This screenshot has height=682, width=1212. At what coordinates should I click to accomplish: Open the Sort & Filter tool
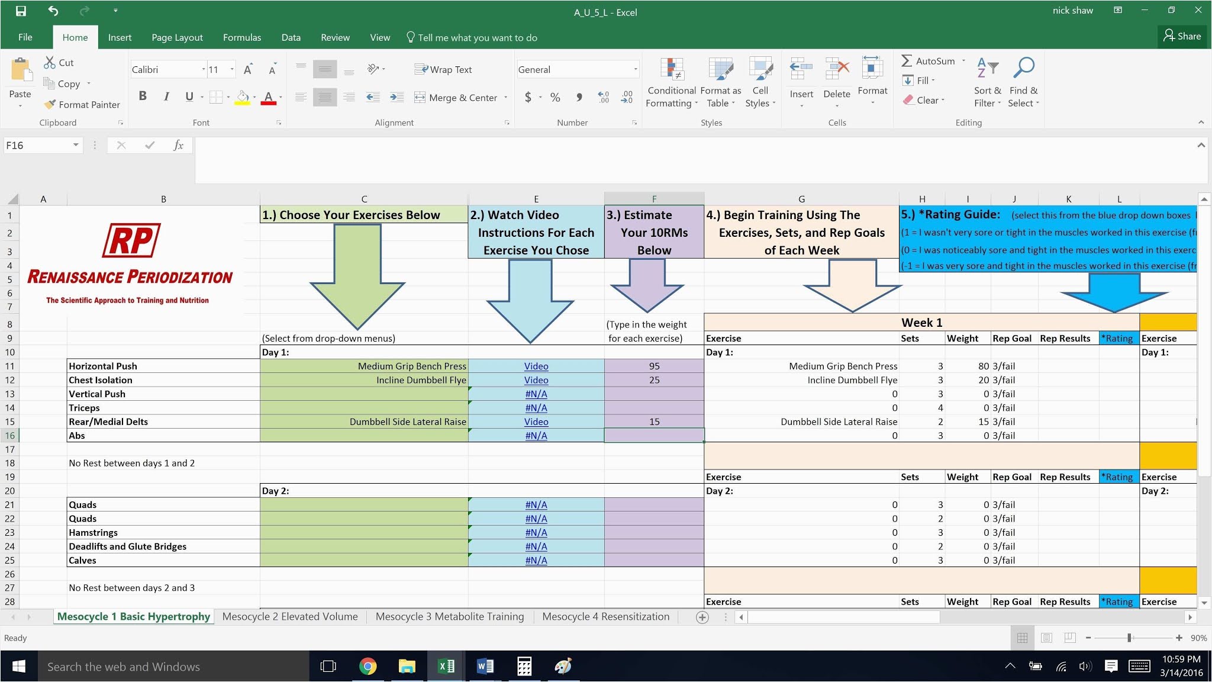[x=987, y=69]
